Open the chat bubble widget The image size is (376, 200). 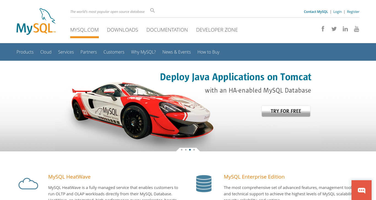coord(361,190)
